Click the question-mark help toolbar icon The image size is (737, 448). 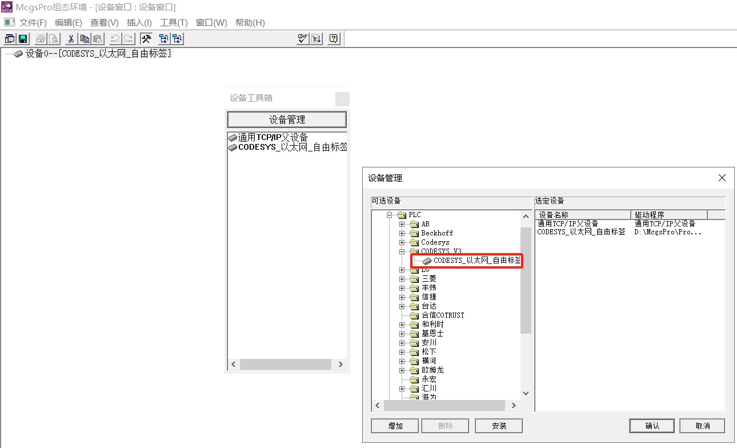pyautogui.click(x=334, y=39)
